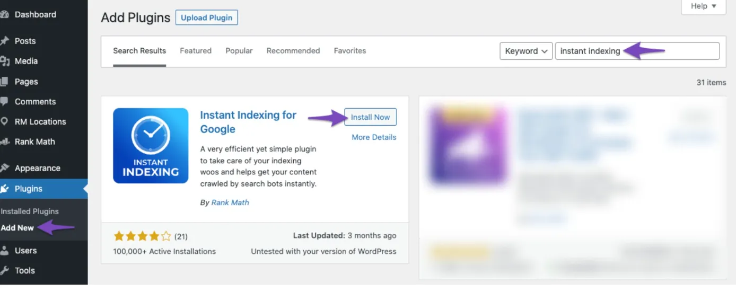Click the Upload Plugin button
This screenshot has width=736, height=300.
(207, 17)
